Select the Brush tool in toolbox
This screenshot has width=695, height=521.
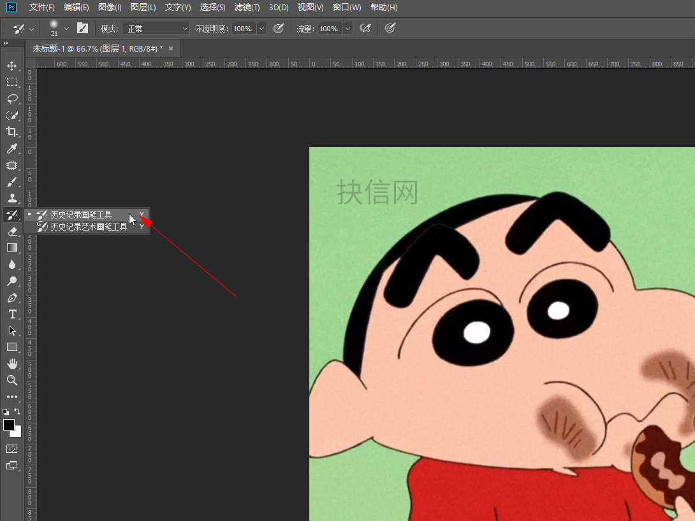[12, 182]
